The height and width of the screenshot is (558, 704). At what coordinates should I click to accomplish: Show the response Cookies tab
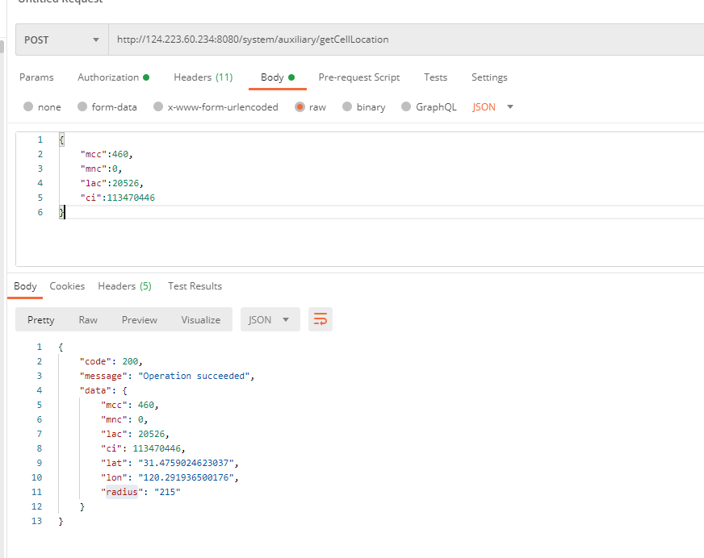(67, 286)
